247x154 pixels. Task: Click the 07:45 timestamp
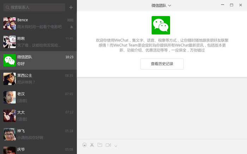click(x=69, y=94)
